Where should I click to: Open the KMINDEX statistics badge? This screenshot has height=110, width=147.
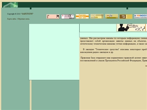[141, 16]
